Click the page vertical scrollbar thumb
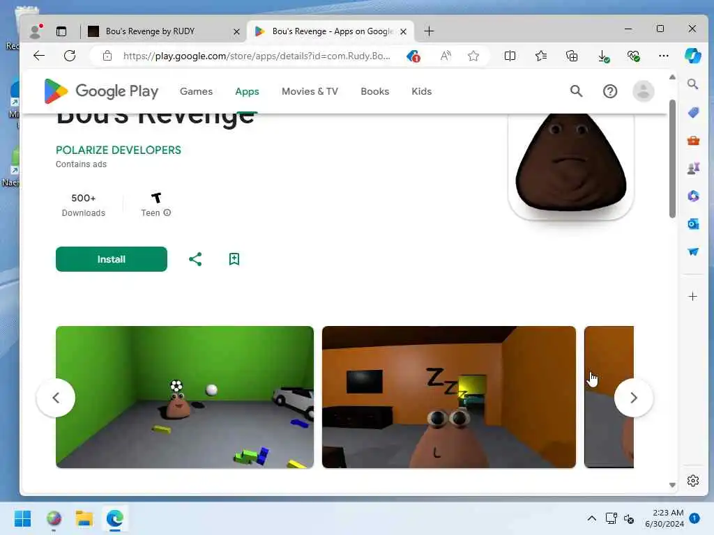This screenshot has width=714, height=535. click(672, 158)
